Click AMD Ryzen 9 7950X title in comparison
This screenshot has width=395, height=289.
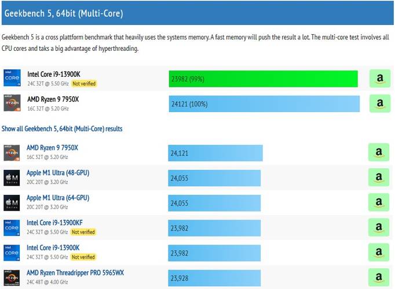tap(53, 99)
